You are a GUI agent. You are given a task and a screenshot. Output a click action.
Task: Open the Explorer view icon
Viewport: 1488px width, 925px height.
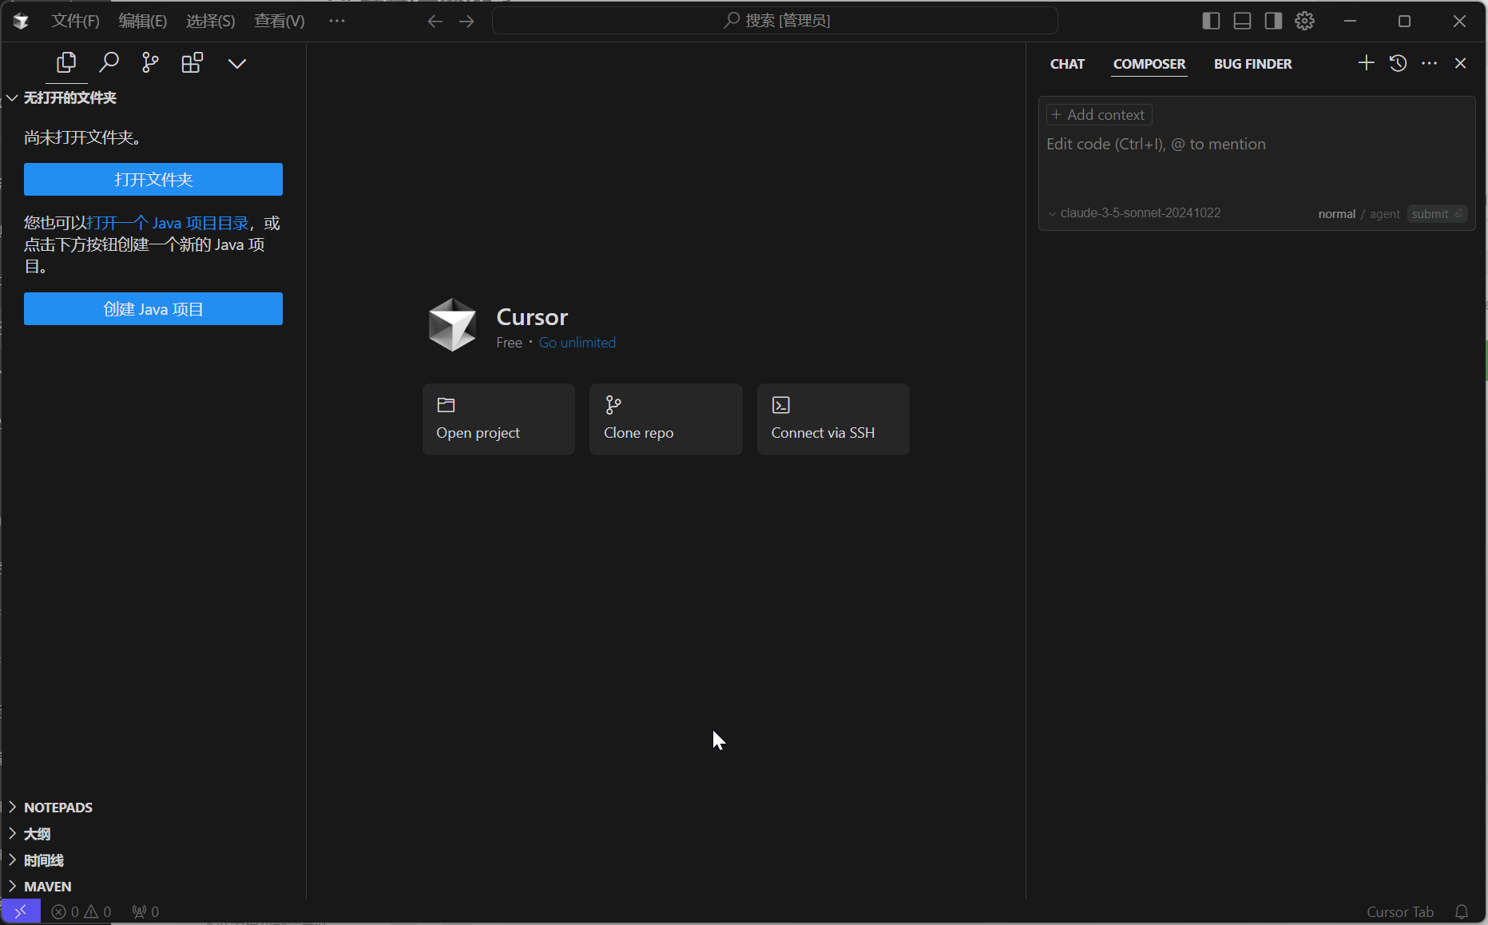pyautogui.click(x=66, y=62)
